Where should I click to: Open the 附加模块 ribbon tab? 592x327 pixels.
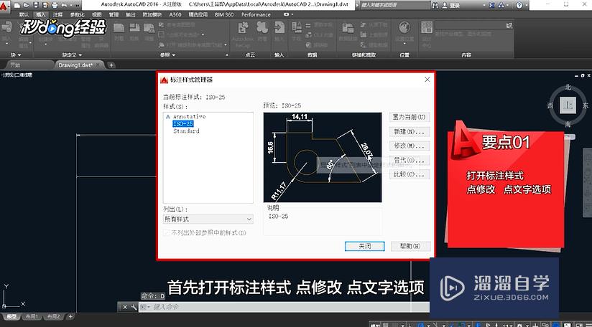pyautogui.click(x=152, y=14)
